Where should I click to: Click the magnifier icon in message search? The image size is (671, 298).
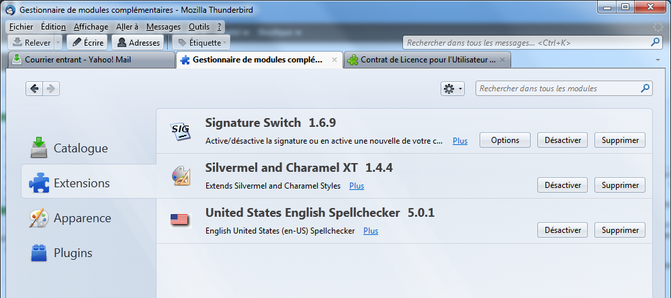655,42
